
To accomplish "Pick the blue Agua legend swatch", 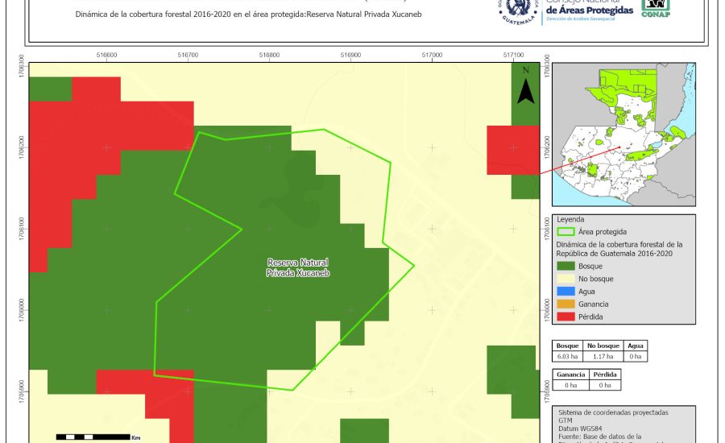I will (x=567, y=292).
